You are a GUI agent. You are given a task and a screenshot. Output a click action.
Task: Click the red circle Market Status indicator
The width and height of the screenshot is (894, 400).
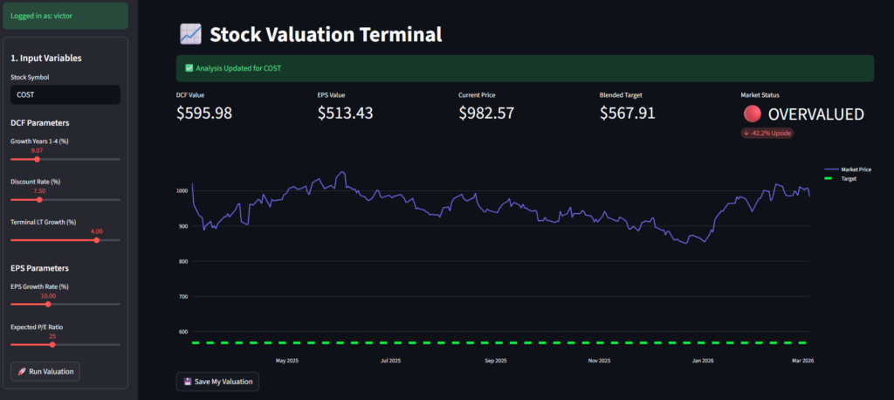click(752, 114)
